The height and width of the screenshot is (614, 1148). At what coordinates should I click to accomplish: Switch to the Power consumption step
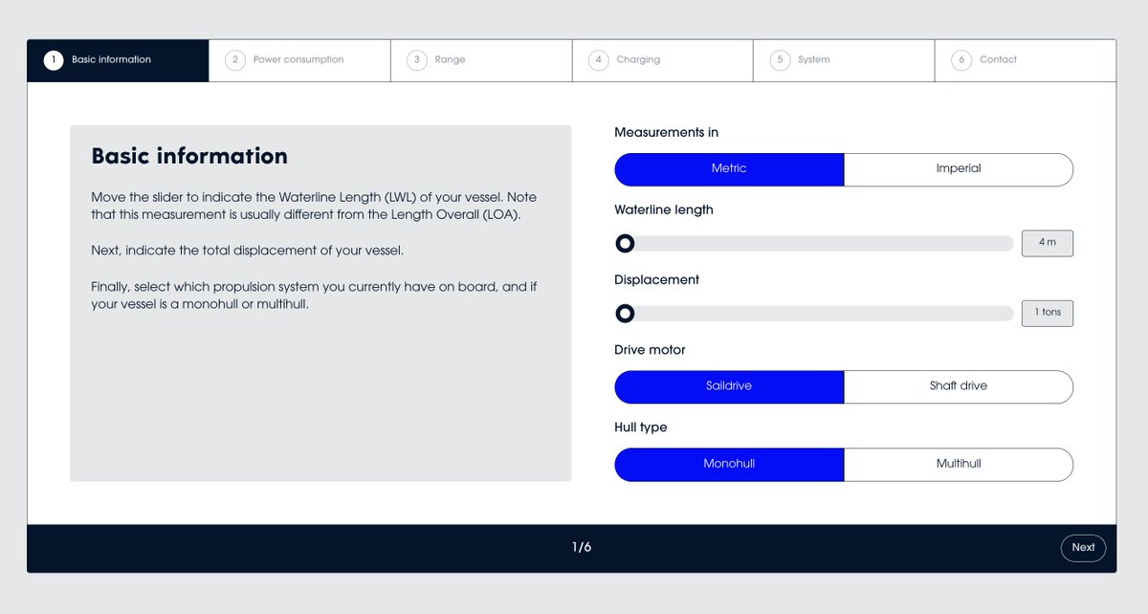299,60
